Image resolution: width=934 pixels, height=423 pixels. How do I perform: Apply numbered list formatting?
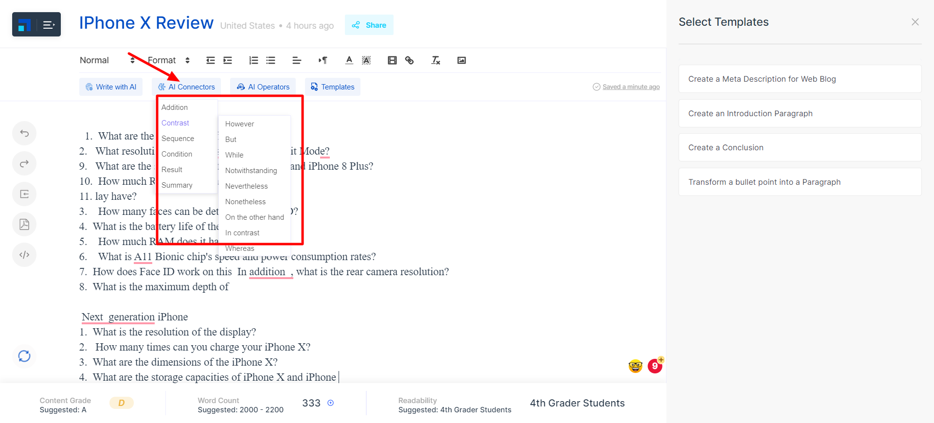(x=253, y=60)
